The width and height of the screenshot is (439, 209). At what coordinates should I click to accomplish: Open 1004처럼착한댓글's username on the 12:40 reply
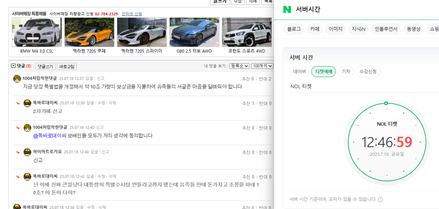pyautogui.click(x=50, y=127)
